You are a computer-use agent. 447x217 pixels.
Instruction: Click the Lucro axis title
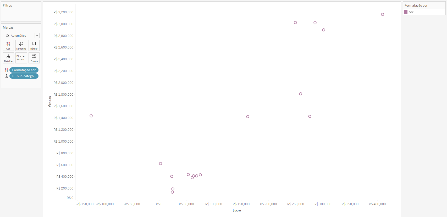(x=237, y=210)
